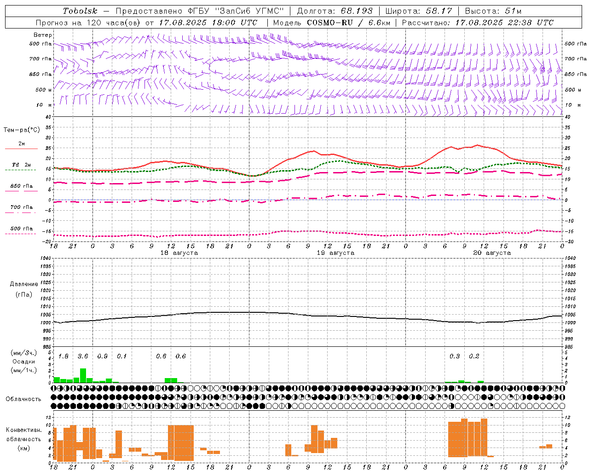589x471 pixels.
Task: Click the Tobolsk station title
Action: (x=80, y=11)
